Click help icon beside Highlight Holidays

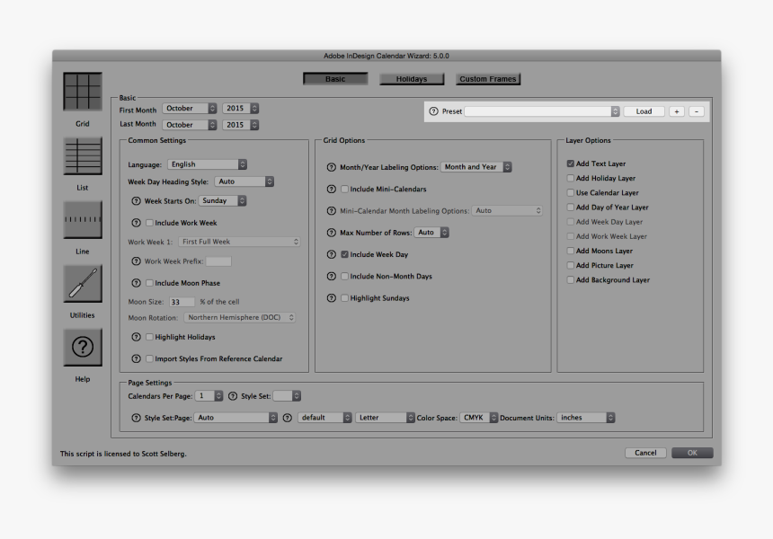coord(136,337)
